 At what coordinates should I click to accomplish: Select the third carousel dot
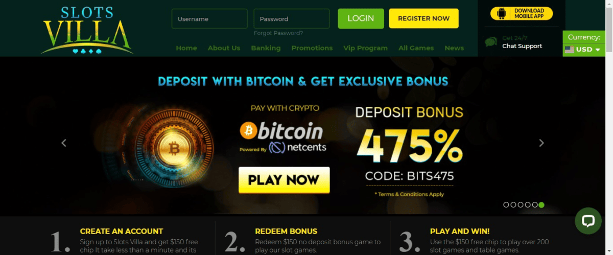[520, 205]
